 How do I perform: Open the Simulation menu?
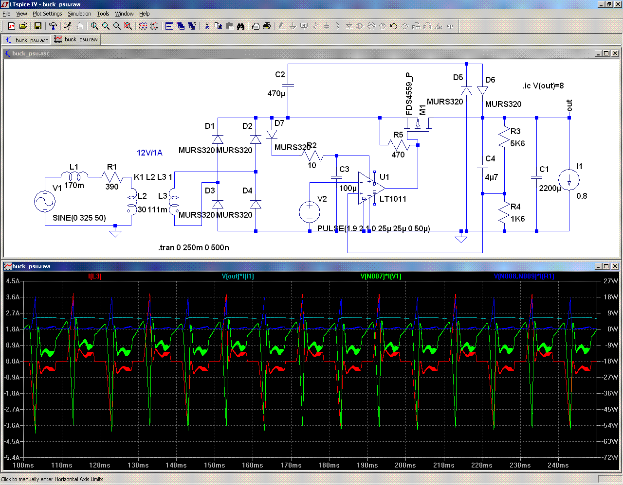coord(79,14)
